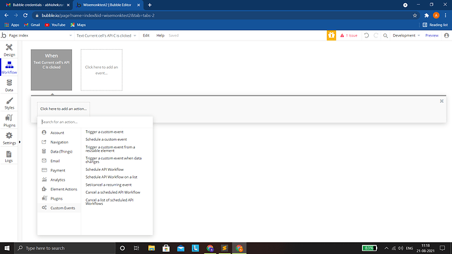Go to the Styles section
452x254 pixels.
pos(9,103)
